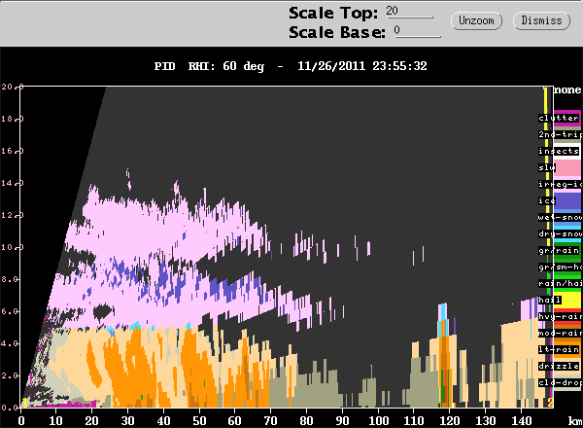
Task: Focus the Scale Top value field
Action: coord(409,11)
